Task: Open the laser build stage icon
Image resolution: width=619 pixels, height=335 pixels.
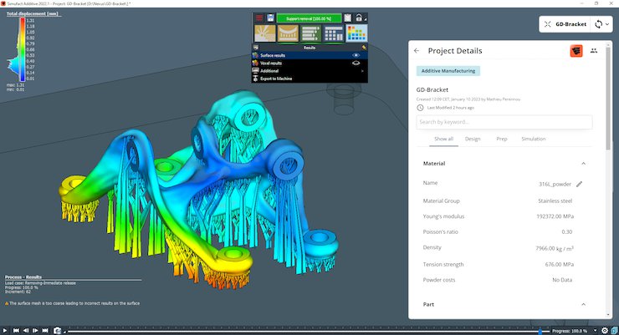Action: click(265, 34)
